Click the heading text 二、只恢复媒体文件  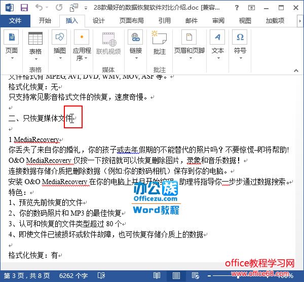pos(41,118)
